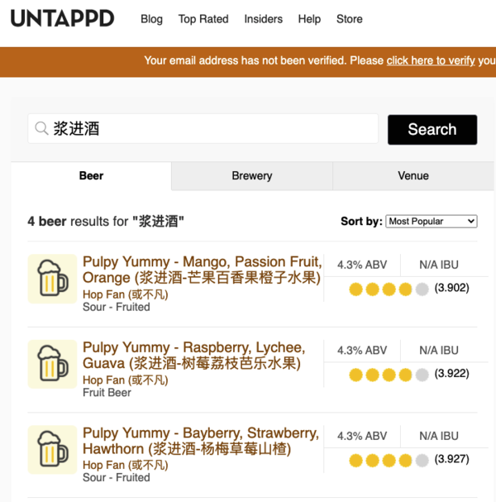This screenshot has width=496, height=502.
Task: Open beer mug thumbnail for Mango Passion Fruit beer
Action: (x=52, y=279)
